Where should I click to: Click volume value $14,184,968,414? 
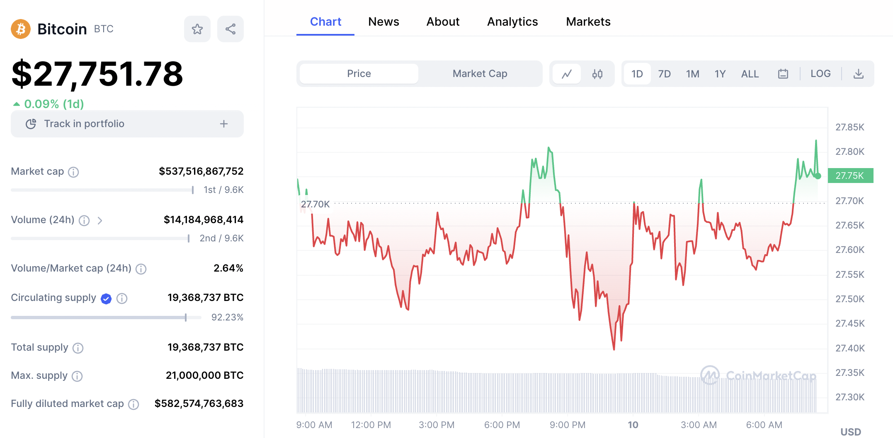click(204, 220)
